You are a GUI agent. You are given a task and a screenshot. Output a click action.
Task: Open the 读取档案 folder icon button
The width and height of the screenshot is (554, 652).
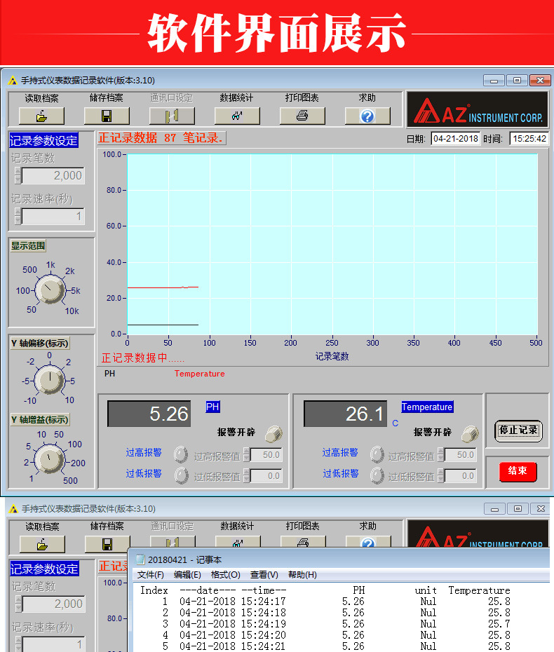tap(41, 116)
